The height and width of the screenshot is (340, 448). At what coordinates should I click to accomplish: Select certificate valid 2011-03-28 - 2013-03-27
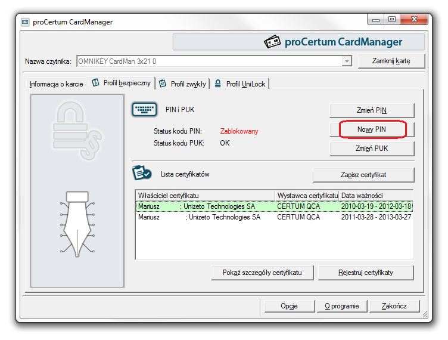tap(274, 217)
